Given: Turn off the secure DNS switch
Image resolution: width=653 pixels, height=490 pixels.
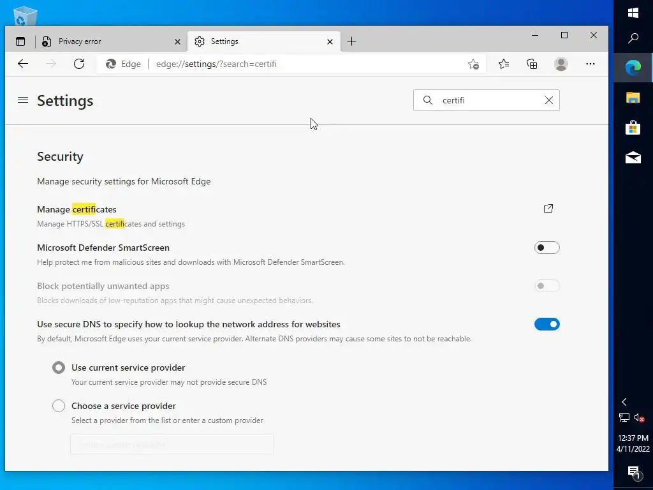Looking at the screenshot, I should point(547,324).
